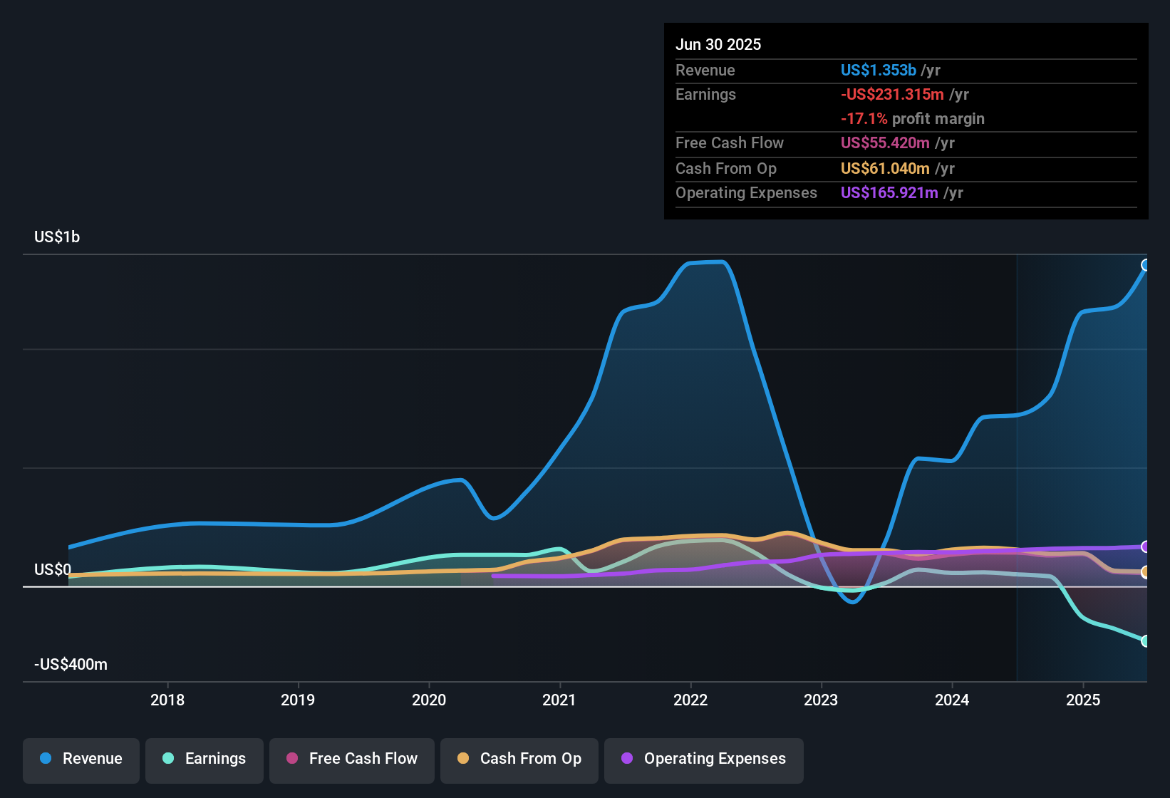
Task: Click the Operating Expenses end-point marker
Action: point(1146,546)
